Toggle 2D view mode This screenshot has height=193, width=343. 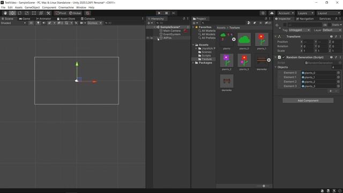31,23
